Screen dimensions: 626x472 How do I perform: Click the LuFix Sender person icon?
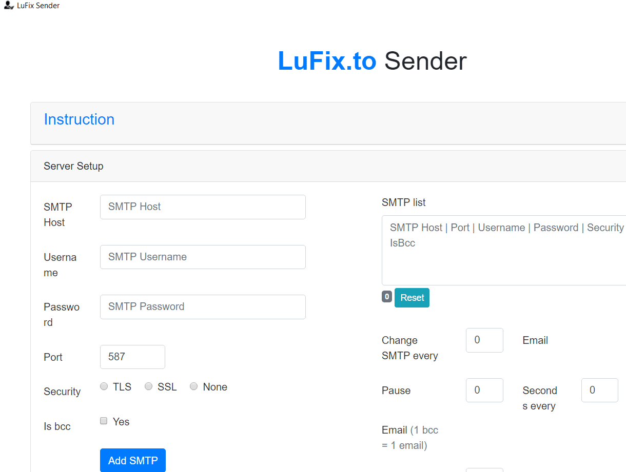click(8, 5)
